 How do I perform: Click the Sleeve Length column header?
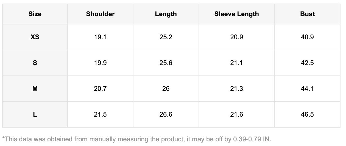[x=236, y=14]
